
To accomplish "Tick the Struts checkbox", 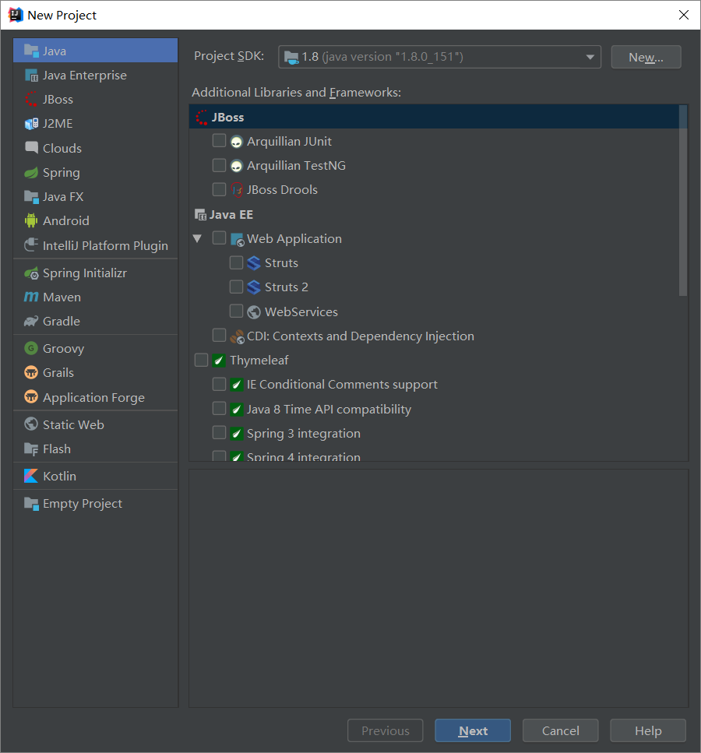I will coord(236,262).
